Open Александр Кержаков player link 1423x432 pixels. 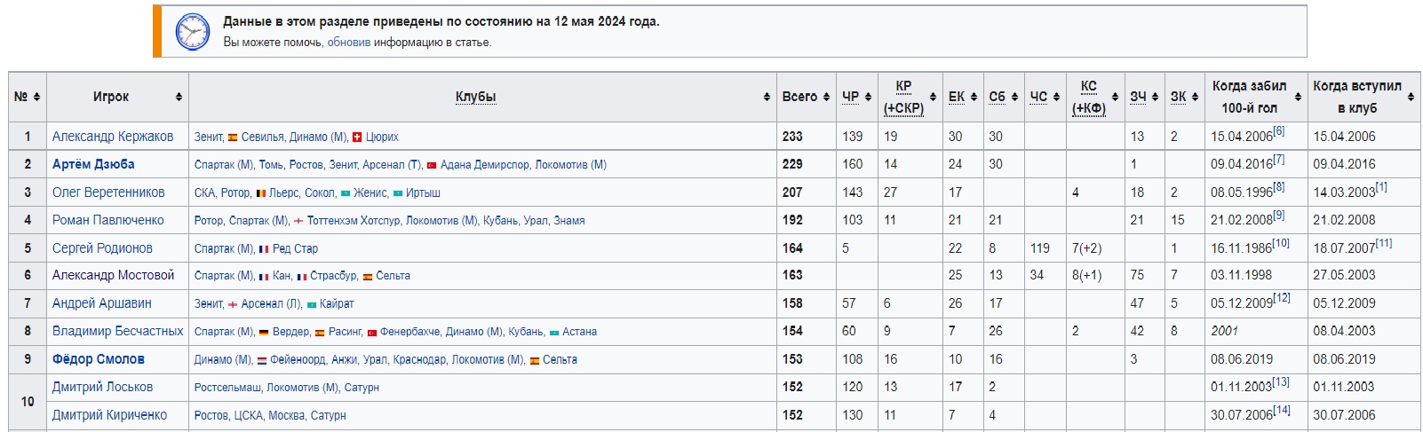pos(113,137)
